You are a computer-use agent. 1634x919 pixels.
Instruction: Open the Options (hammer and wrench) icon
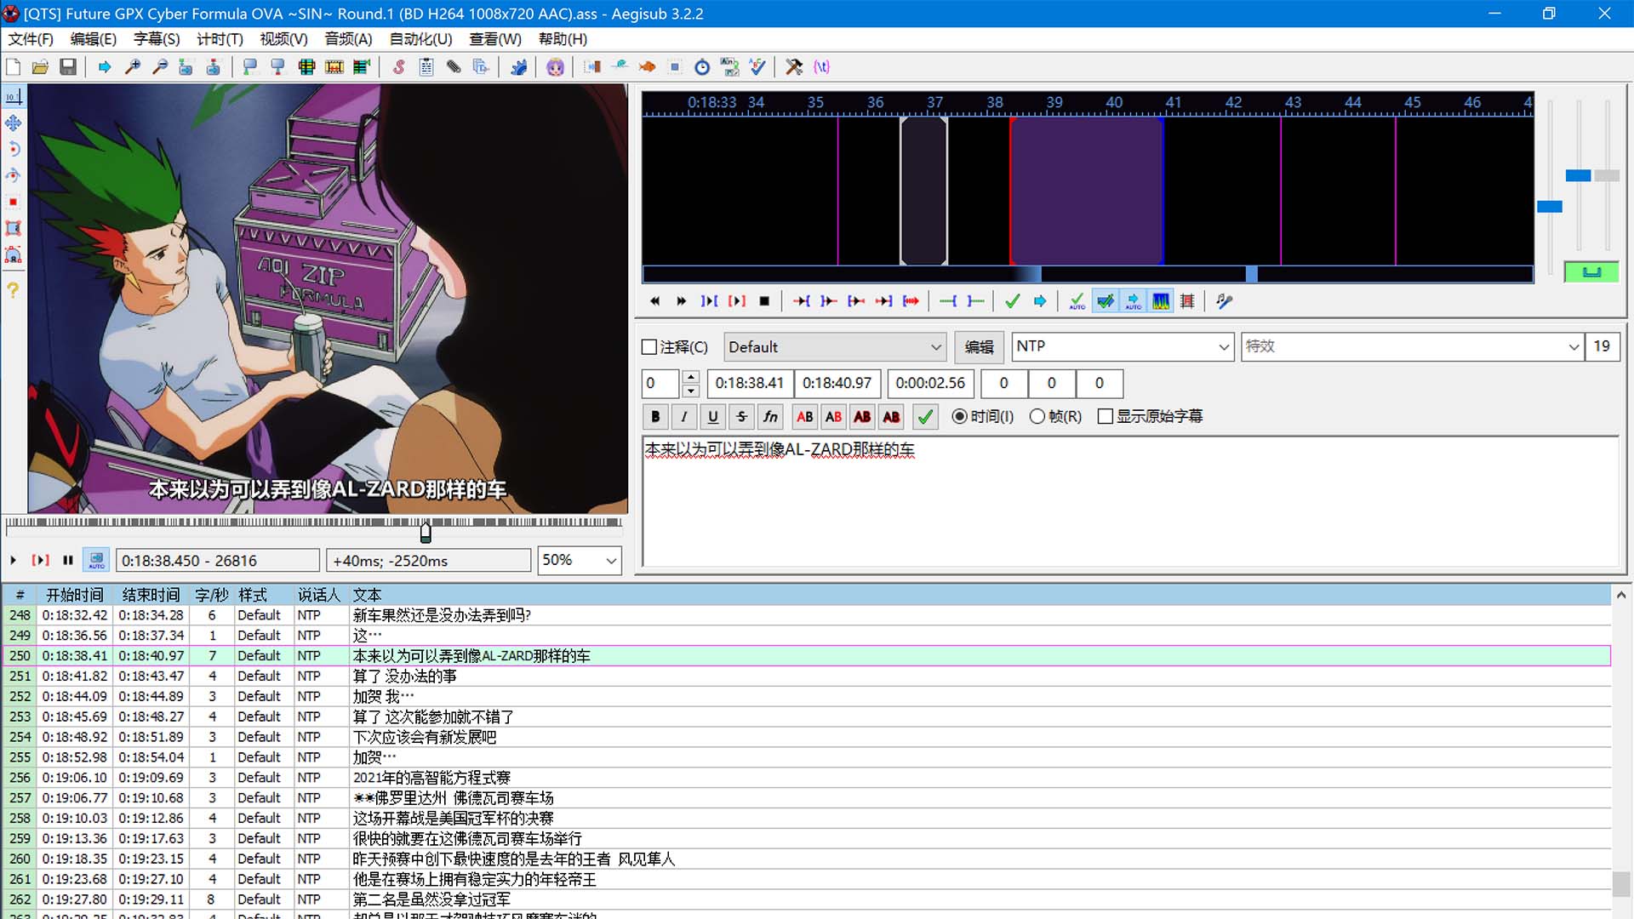pyautogui.click(x=794, y=67)
